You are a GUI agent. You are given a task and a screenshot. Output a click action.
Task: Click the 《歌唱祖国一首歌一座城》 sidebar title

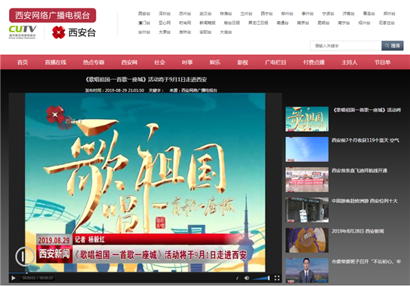coord(366,110)
